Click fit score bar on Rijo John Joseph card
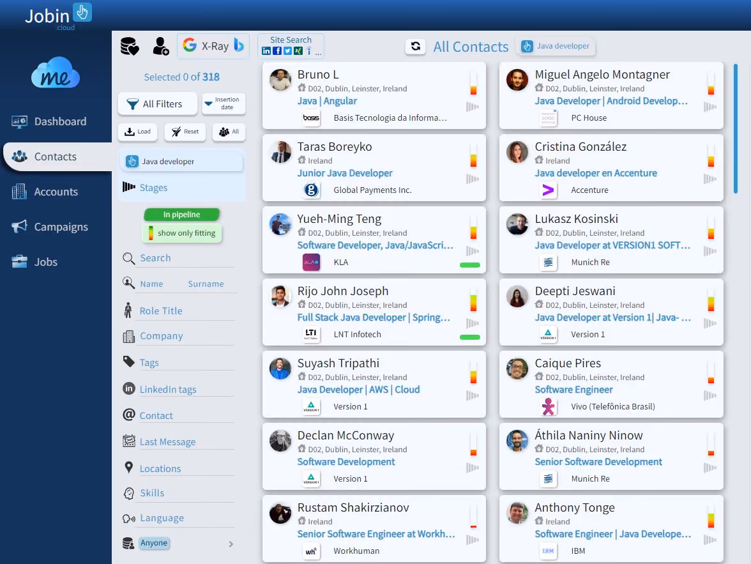Image resolution: width=751 pixels, height=564 pixels. click(x=473, y=300)
